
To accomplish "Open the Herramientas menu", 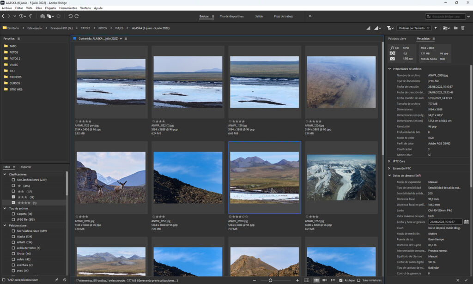I will click(x=68, y=8).
